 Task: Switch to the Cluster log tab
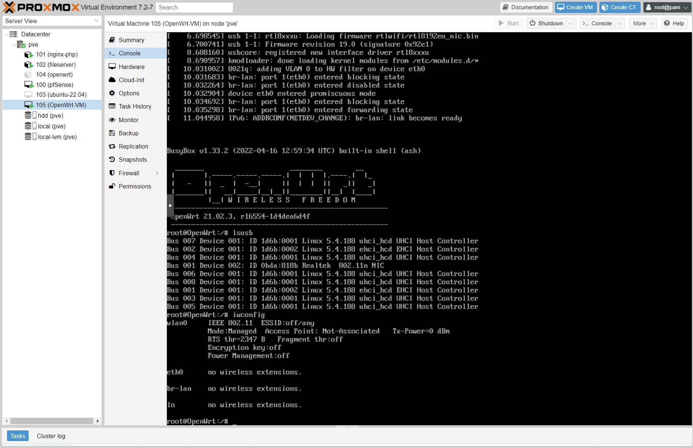point(51,436)
